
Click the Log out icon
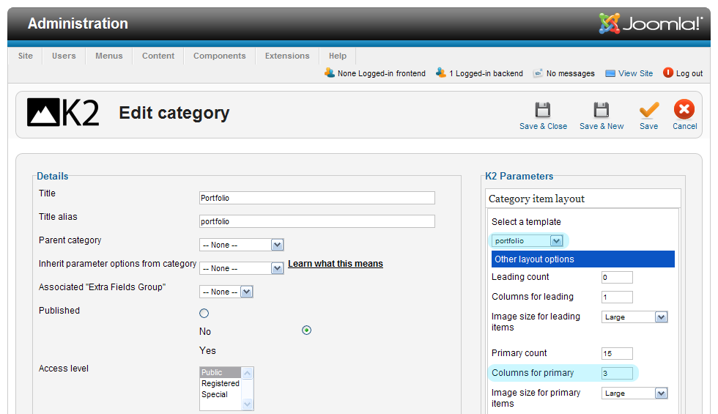(x=668, y=73)
